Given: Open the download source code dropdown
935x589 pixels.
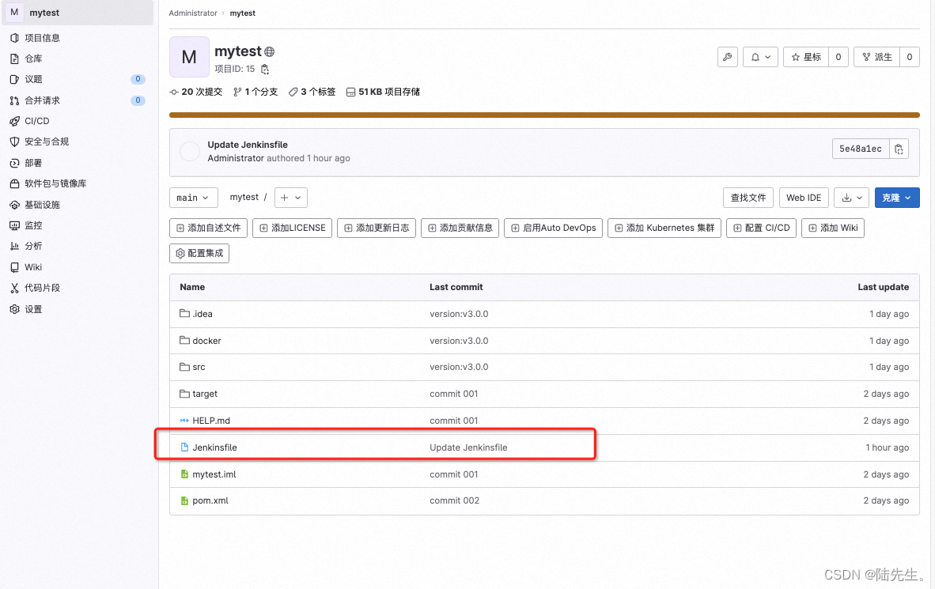Looking at the screenshot, I should pos(851,198).
